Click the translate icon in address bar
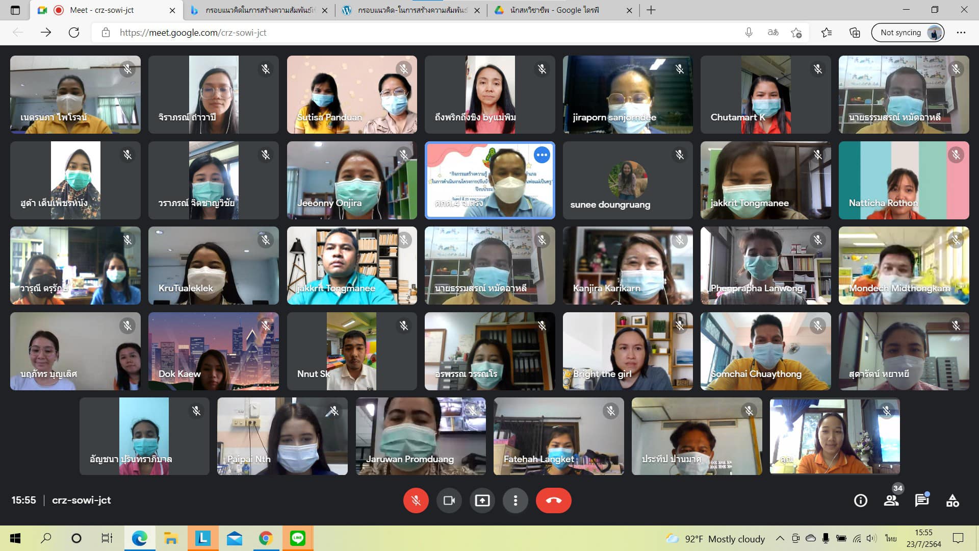 (773, 33)
